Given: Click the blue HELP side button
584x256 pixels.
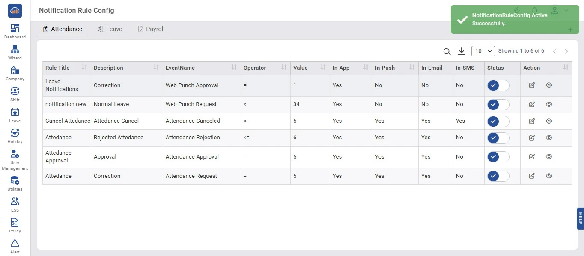Looking at the screenshot, I should pos(580,218).
